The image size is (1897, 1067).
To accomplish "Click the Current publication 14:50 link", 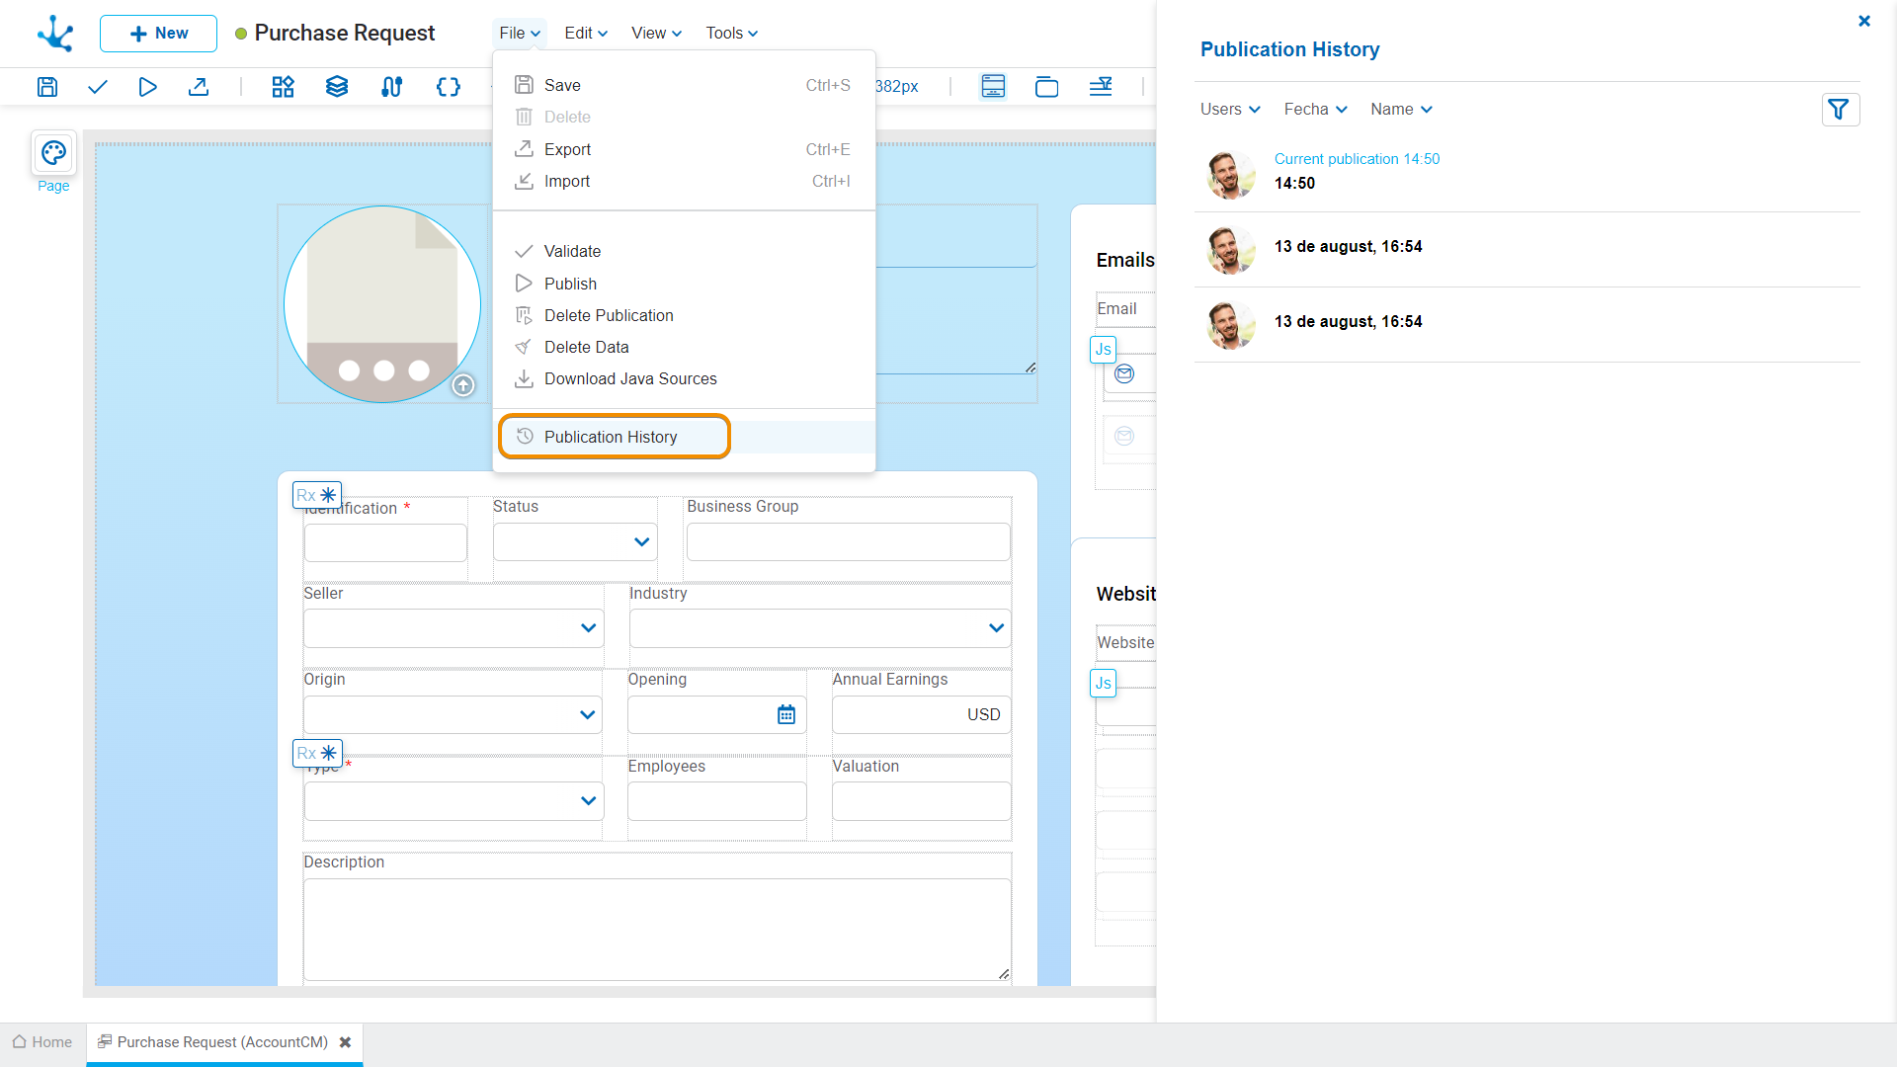I will click(1357, 159).
